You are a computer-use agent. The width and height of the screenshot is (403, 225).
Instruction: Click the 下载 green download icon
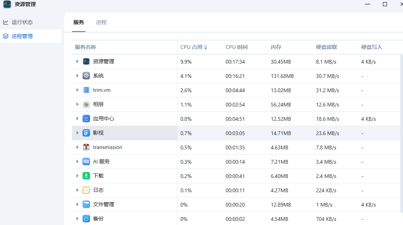point(86,176)
